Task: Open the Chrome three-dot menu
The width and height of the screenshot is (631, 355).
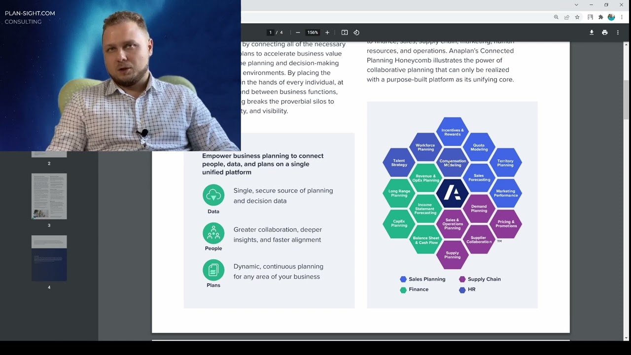Action: pos(622,17)
